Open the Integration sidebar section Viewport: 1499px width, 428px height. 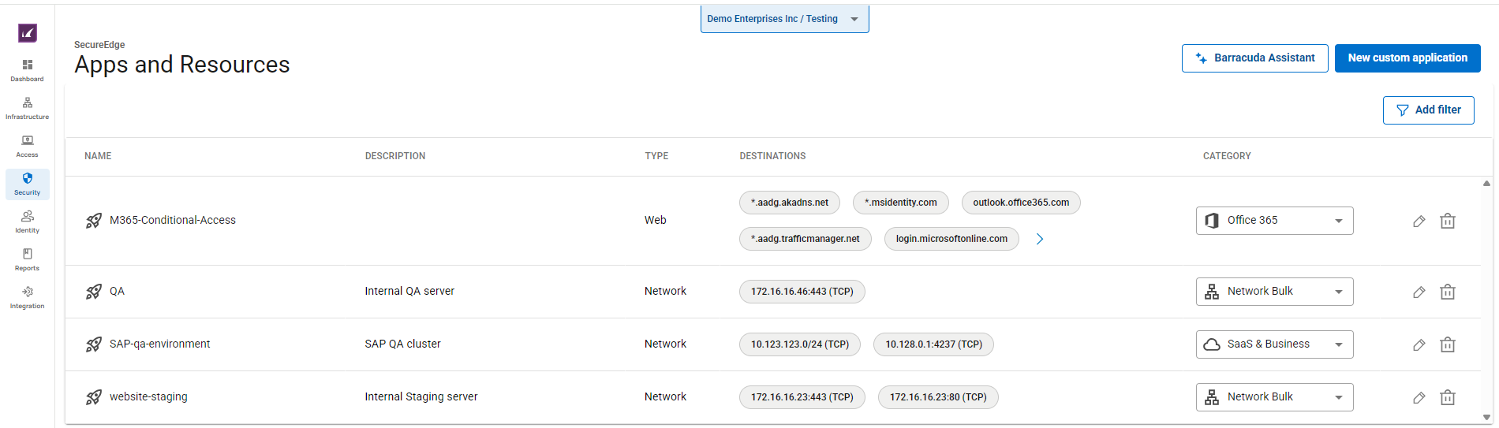[28, 297]
